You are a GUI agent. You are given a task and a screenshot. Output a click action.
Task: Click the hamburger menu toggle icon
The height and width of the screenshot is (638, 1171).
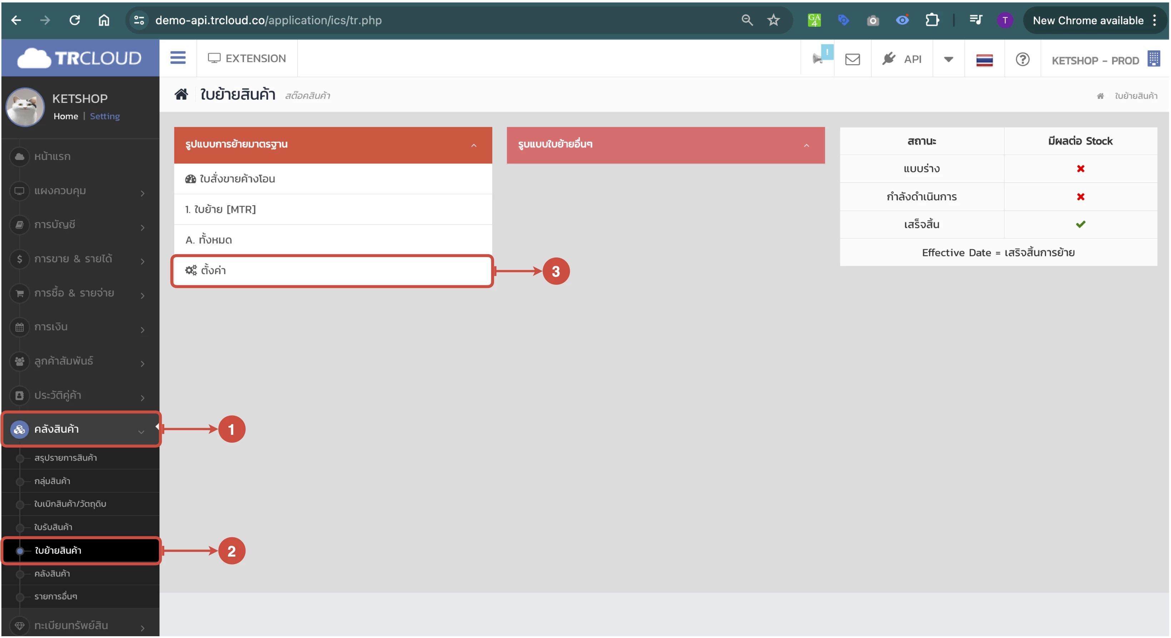[178, 58]
